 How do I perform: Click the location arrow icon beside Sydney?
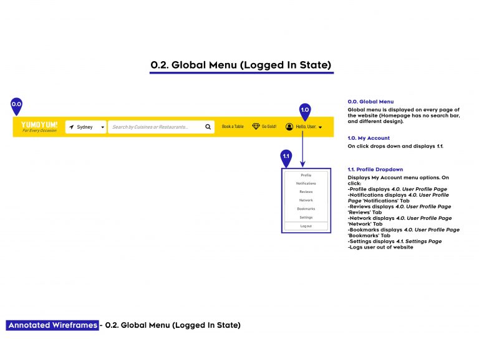[x=72, y=127]
